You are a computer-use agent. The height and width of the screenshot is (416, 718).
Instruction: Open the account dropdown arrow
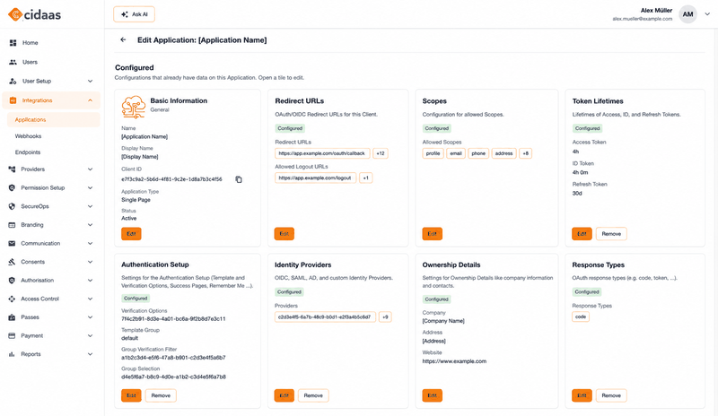click(x=707, y=14)
